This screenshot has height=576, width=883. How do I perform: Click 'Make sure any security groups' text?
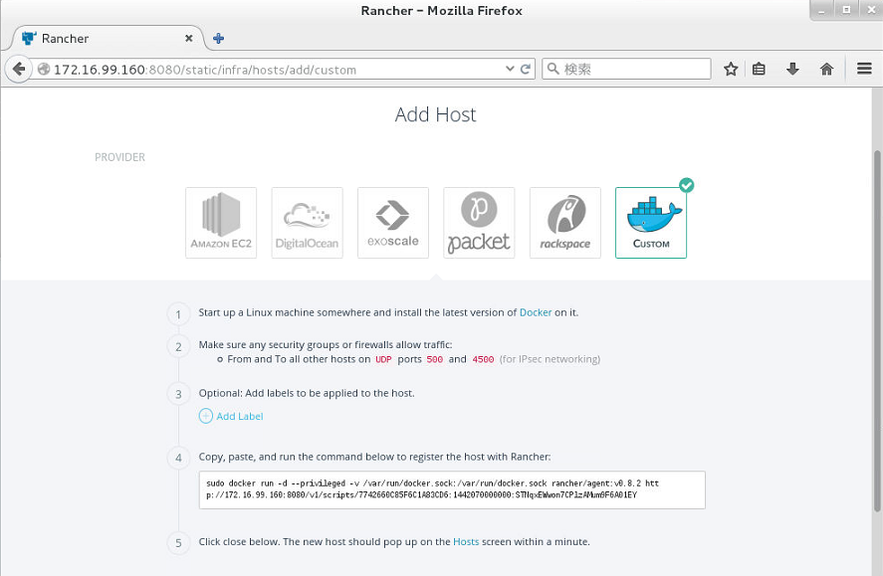tap(325, 345)
